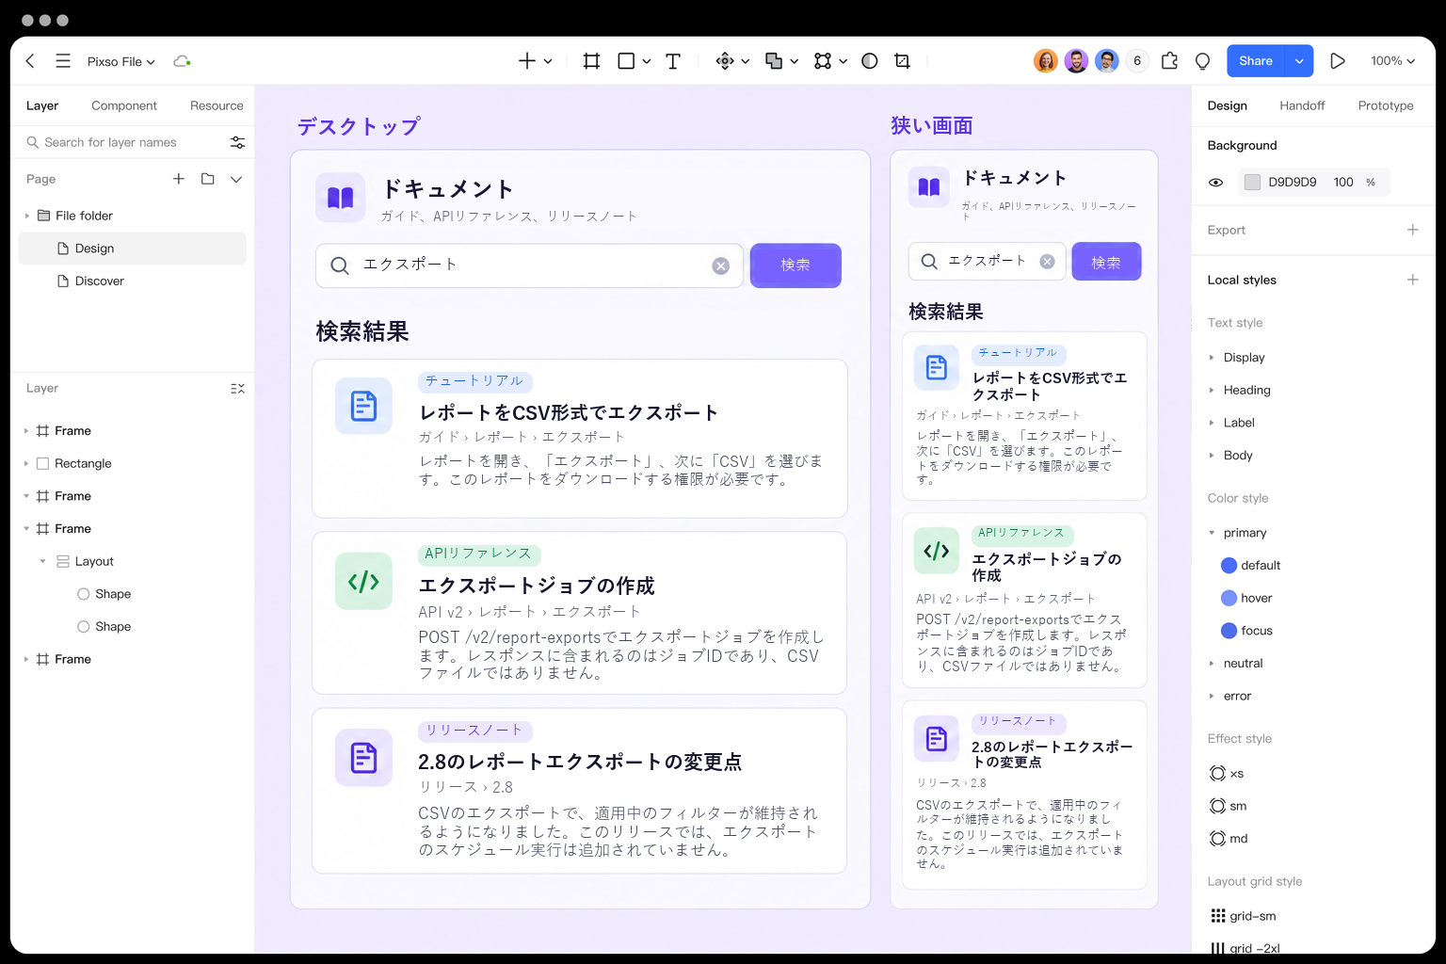Switch to the Component tab
Viewport: 1446px width, 964px height.
(124, 105)
